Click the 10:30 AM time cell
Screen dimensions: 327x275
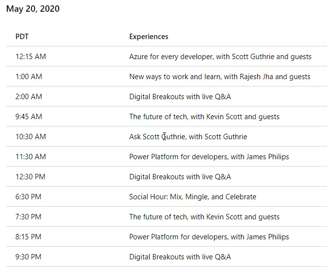31,136
